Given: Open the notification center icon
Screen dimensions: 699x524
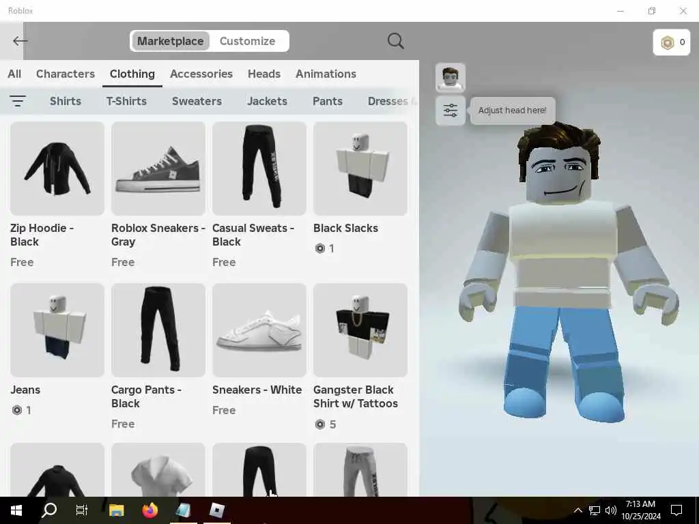Looking at the screenshot, I should pyautogui.click(x=676, y=510).
